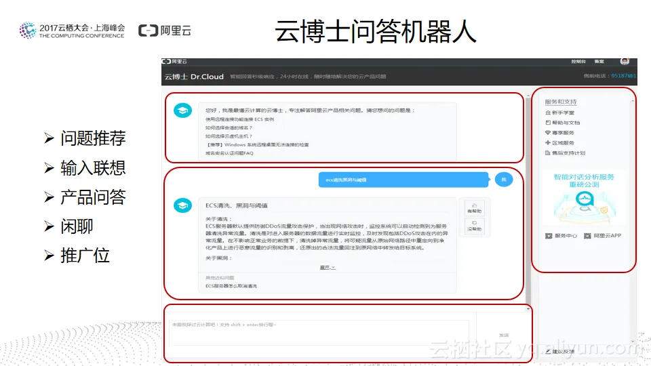Viewport: 651px width, 366px height.
Task: Open suggested question 如何选择合适的域名？
Action: pos(229,128)
